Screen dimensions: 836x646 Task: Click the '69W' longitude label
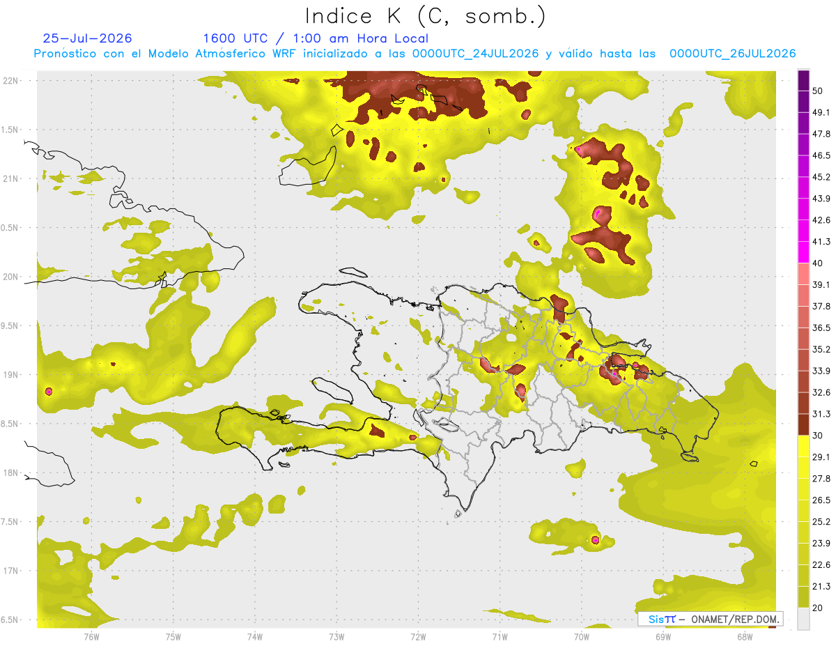(x=663, y=638)
